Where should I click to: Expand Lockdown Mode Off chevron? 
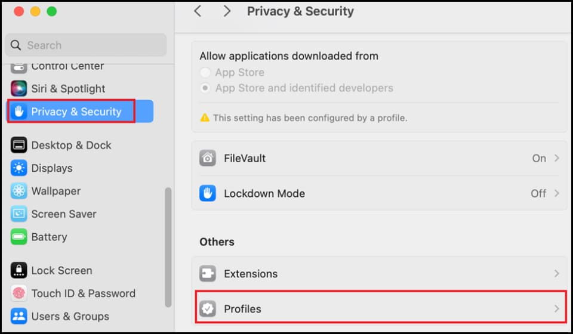tap(556, 193)
